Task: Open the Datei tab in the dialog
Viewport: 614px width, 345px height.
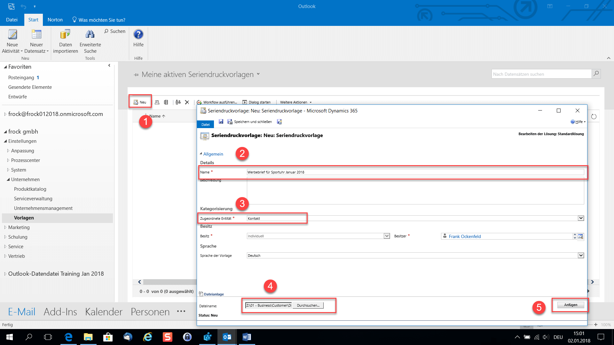Action: coord(206,125)
